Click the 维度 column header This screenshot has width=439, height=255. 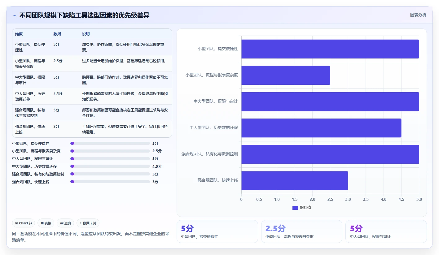[x=19, y=34]
